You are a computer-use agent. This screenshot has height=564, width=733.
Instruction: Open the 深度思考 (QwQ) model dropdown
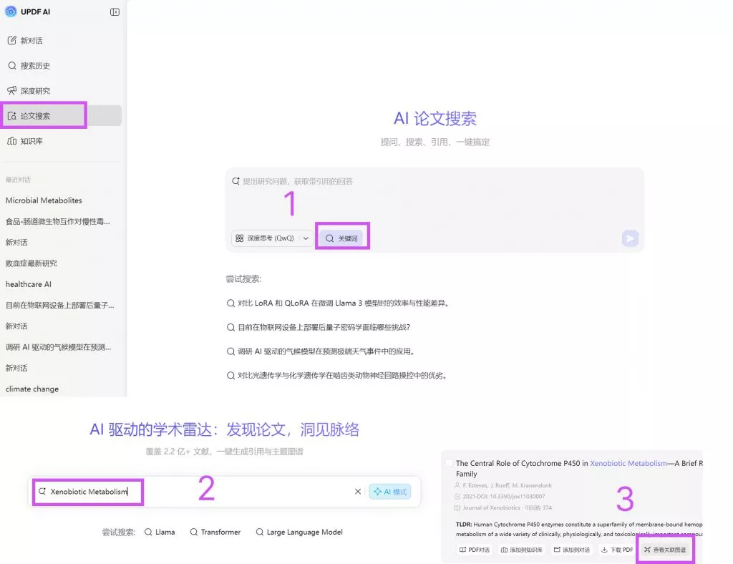click(x=272, y=236)
